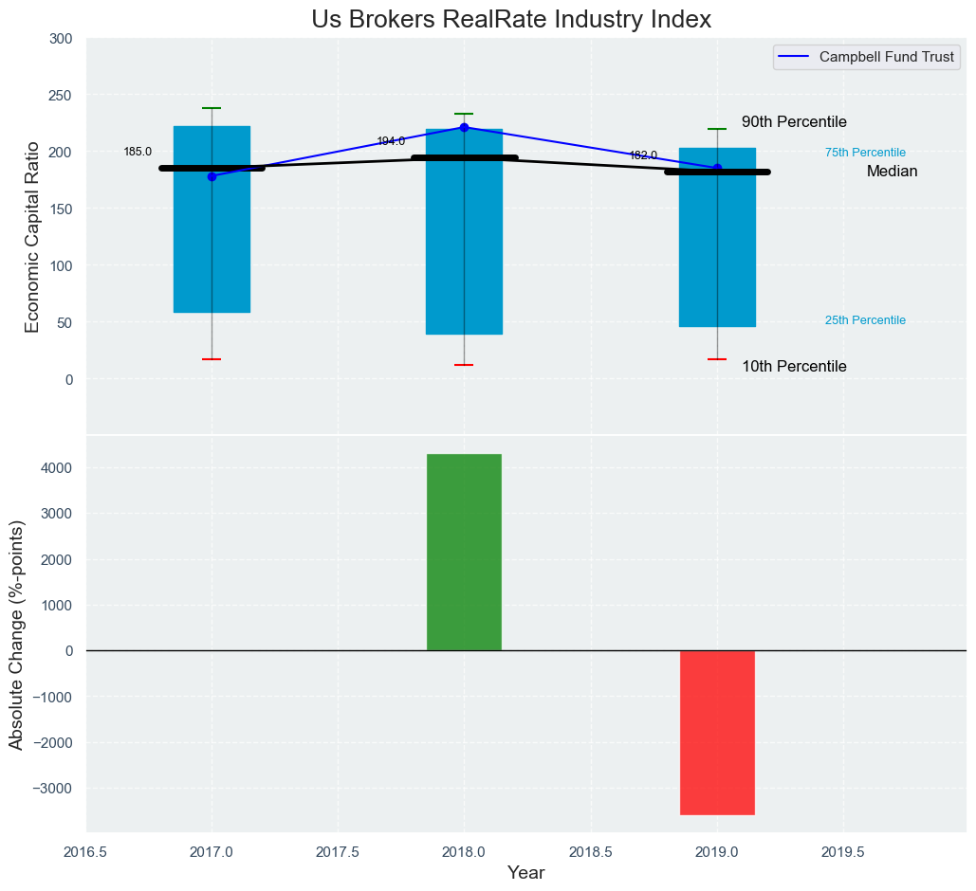Click the 194.0 median value label
The image size is (976, 891).
coord(391,141)
